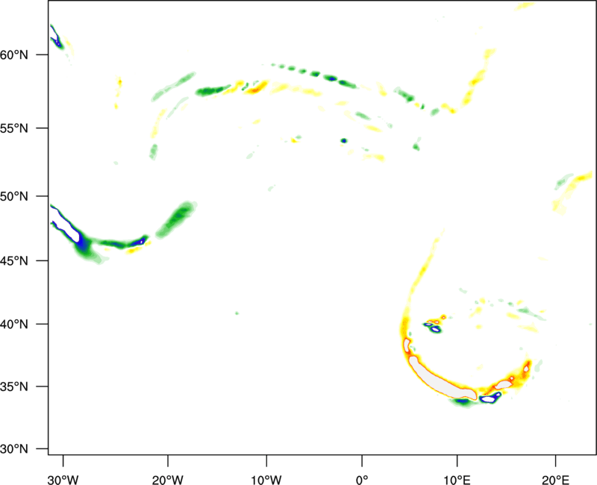Click the 55°N latitude label
Screen dimensions: 597x485
click(x=14, y=128)
